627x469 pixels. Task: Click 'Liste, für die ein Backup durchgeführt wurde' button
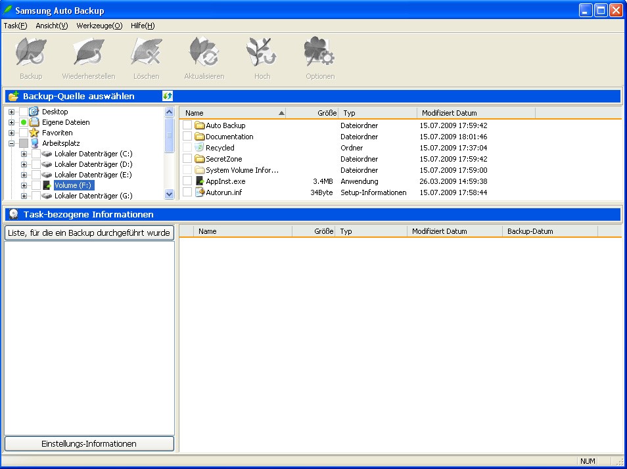point(89,233)
